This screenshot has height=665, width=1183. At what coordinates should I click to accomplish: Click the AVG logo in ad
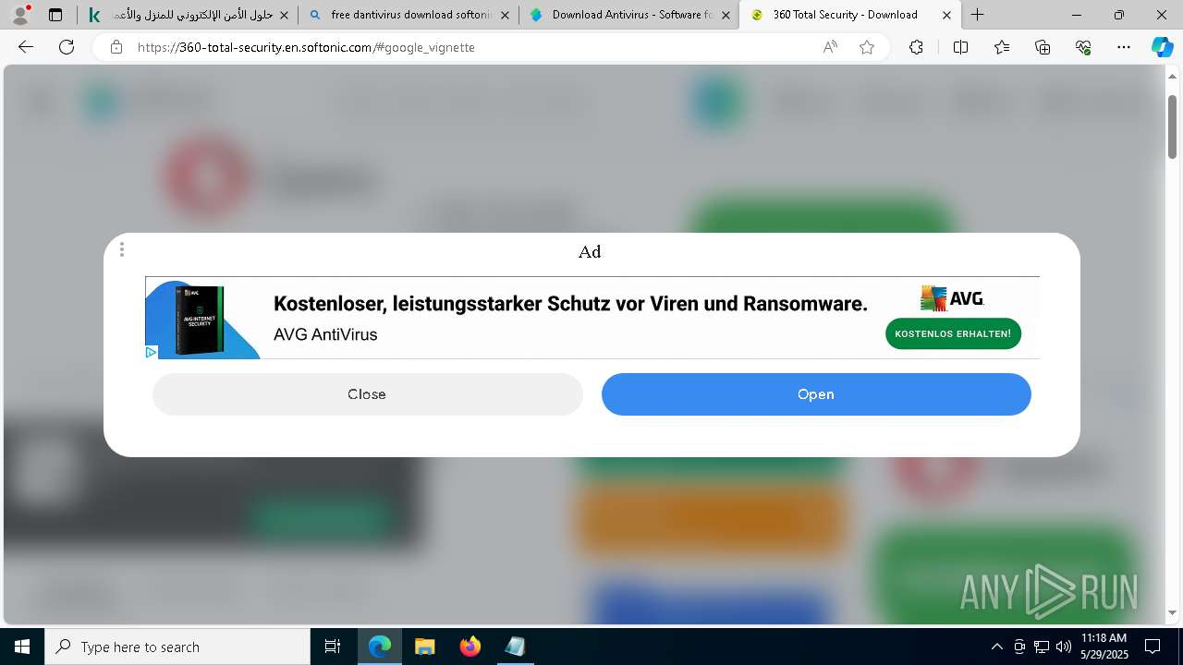[952, 298]
